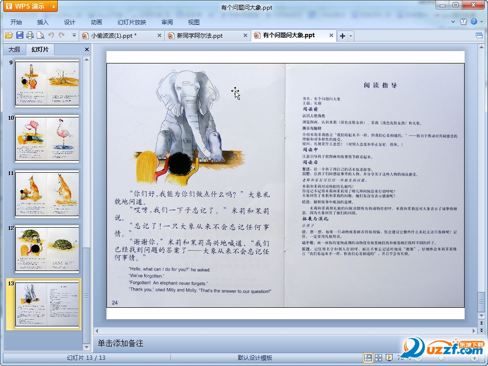Click the window layout icon right of the tabs
This screenshot has width=488, height=366.
point(479,35)
